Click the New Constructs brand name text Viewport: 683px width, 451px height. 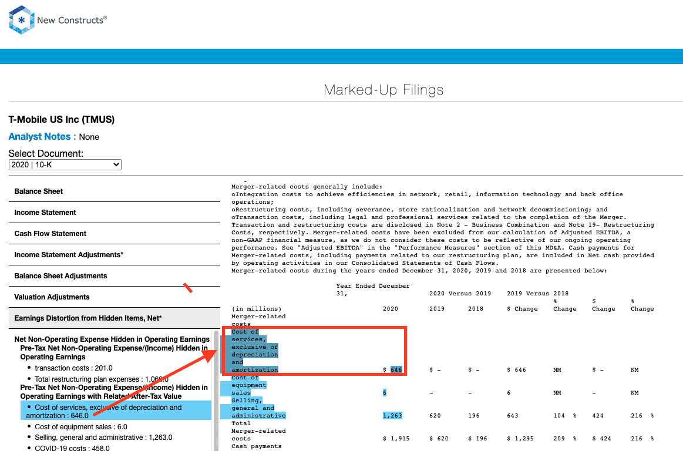(72, 20)
